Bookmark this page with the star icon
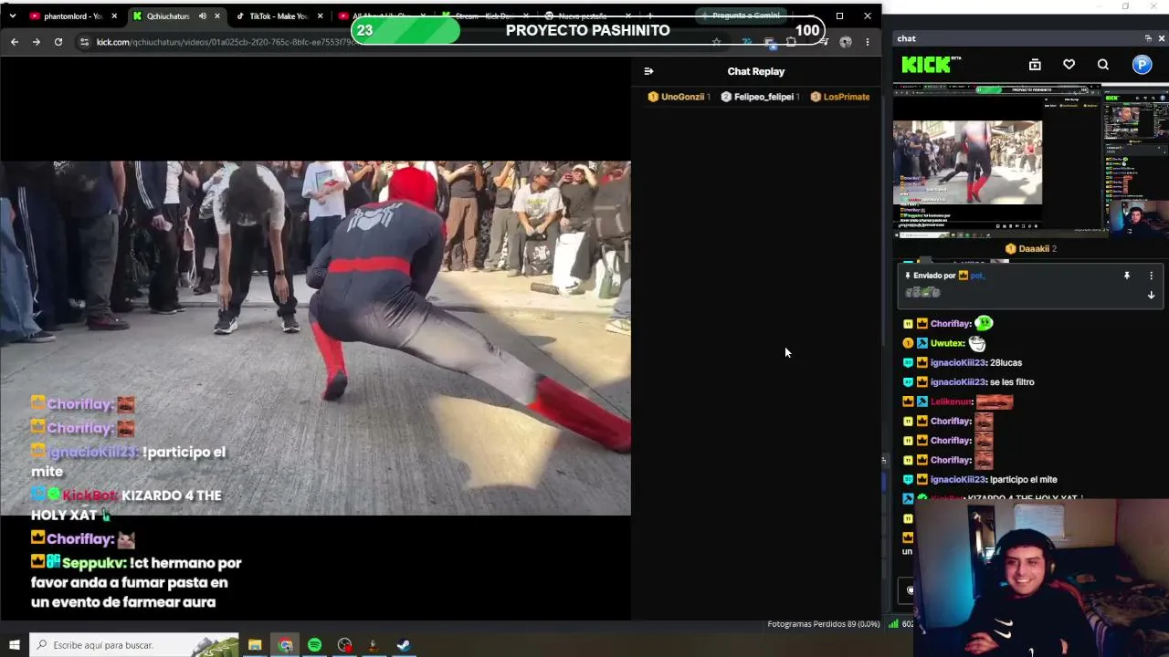The image size is (1169, 657). pyautogui.click(x=716, y=42)
